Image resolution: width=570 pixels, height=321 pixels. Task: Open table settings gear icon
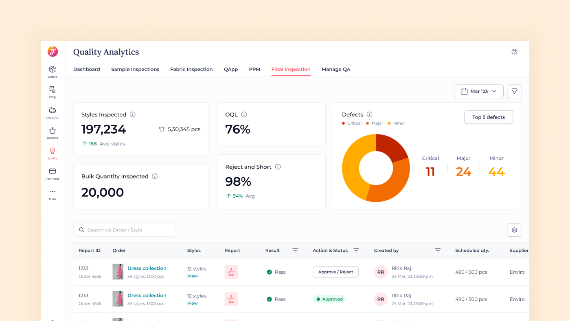point(514,230)
